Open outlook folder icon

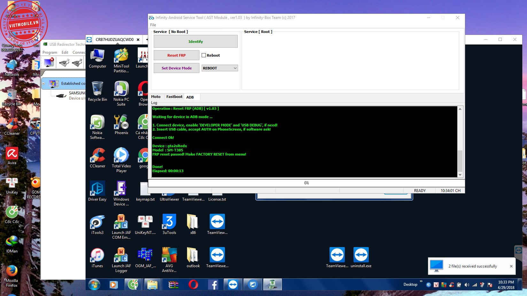click(193, 258)
